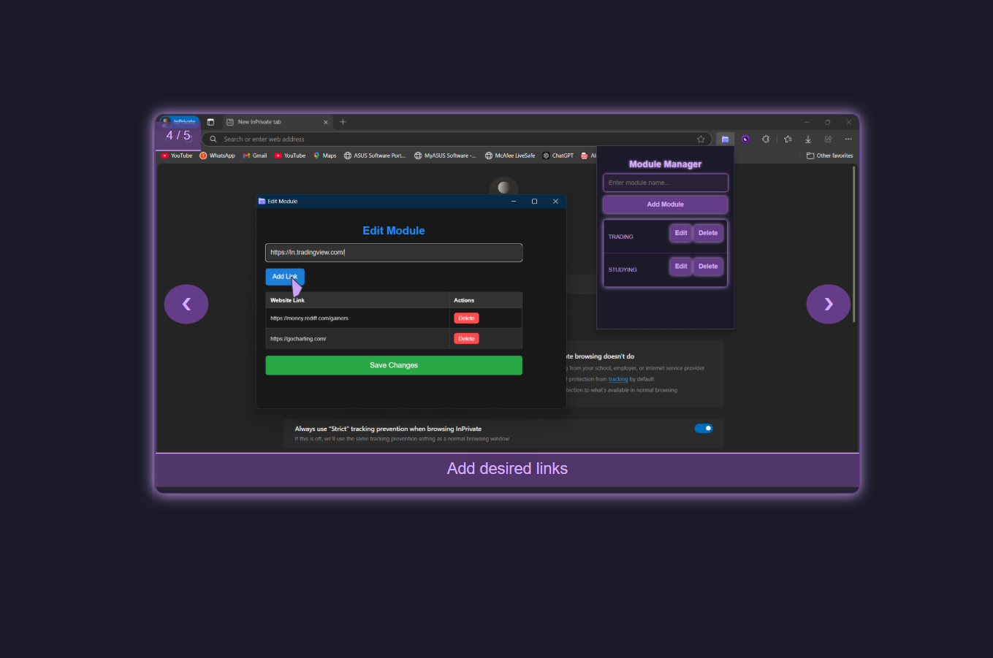Click the Save Changes button
993x658 pixels.
[x=393, y=365]
